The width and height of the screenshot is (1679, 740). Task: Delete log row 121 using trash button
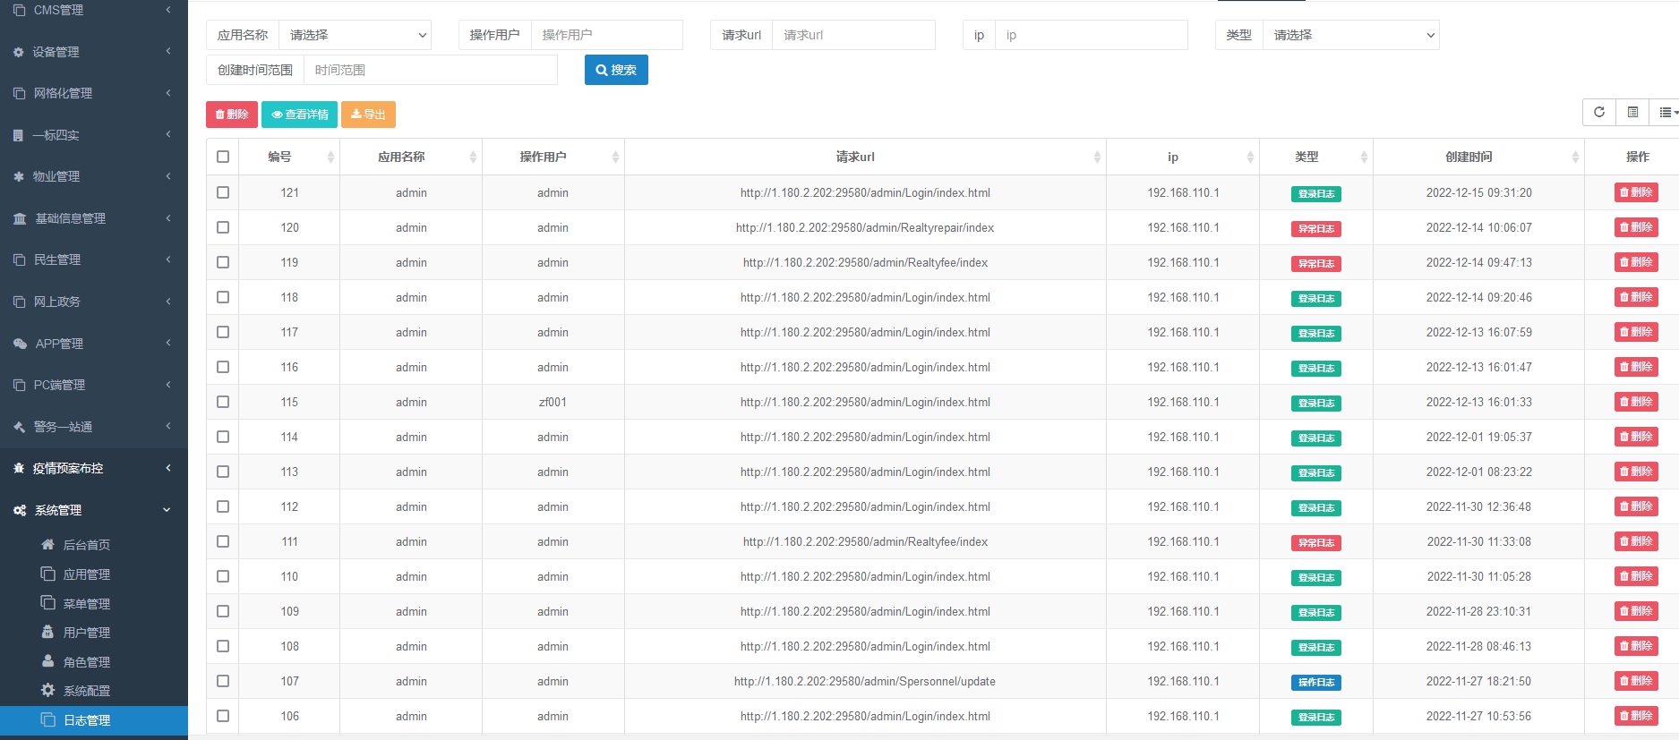pyautogui.click(x=1636, y=192)
